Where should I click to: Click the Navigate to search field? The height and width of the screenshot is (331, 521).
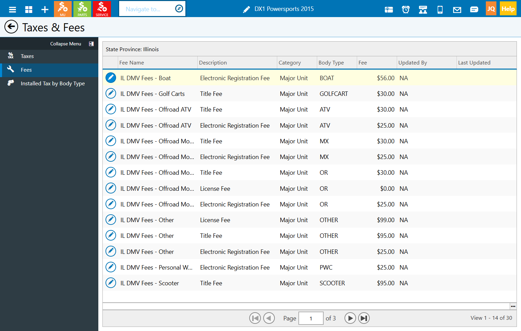point(152,9)
